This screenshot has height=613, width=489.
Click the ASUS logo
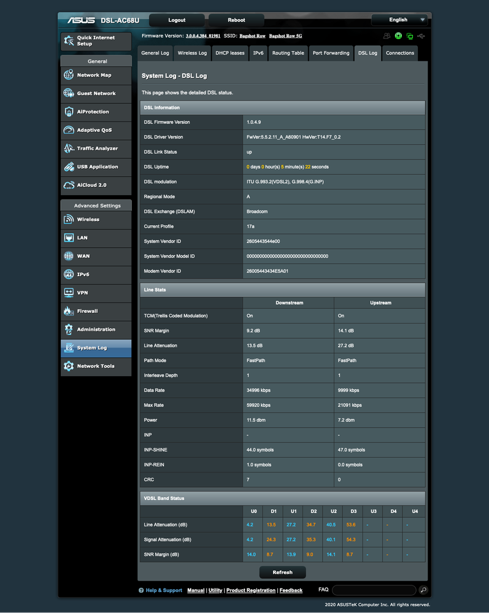point(81,20)
